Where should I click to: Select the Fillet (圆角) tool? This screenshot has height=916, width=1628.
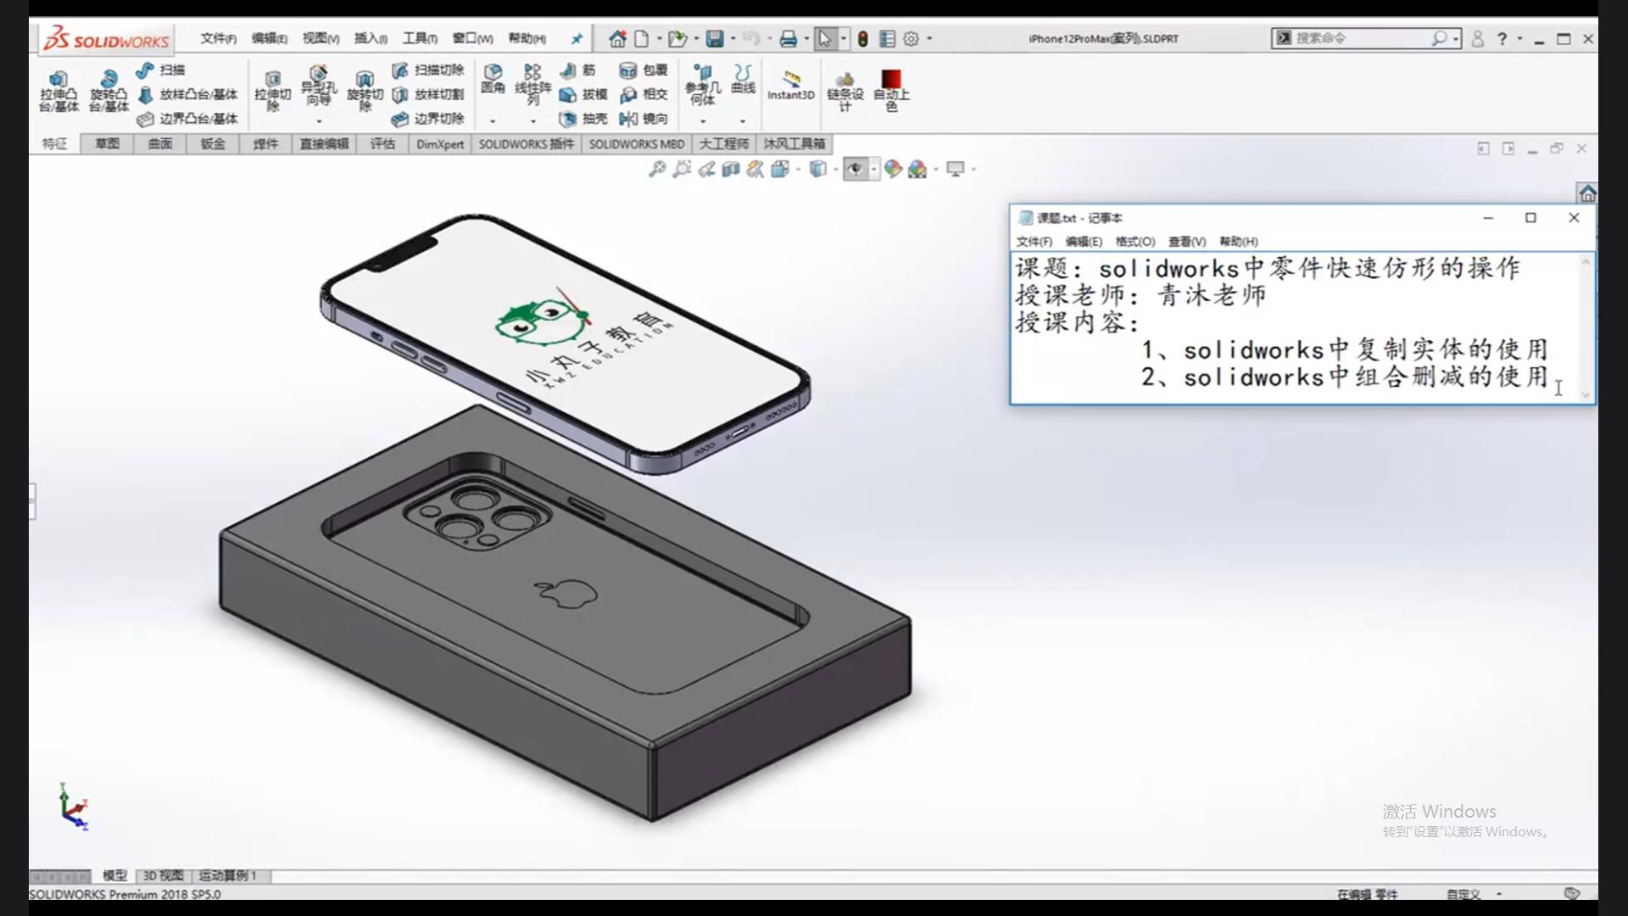493,78
